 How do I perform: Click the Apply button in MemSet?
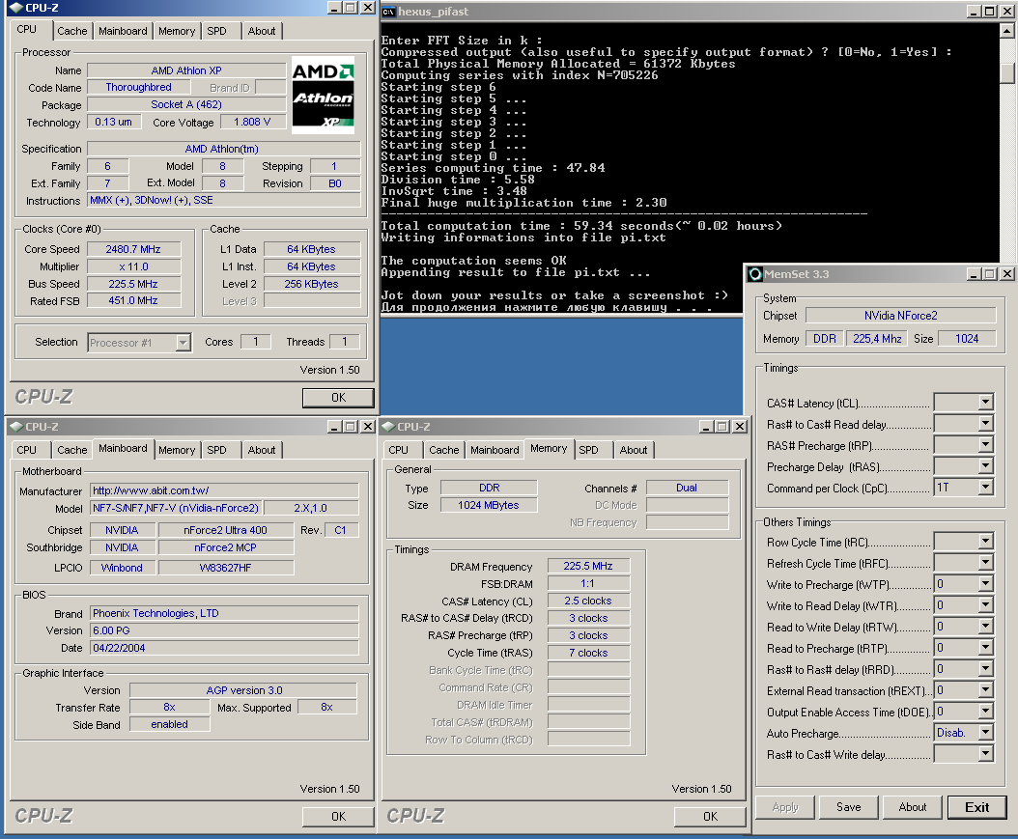[785, 807]
